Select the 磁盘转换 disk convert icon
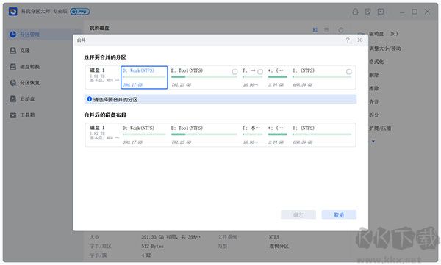 pyautogui.click(x=13, y=67)
